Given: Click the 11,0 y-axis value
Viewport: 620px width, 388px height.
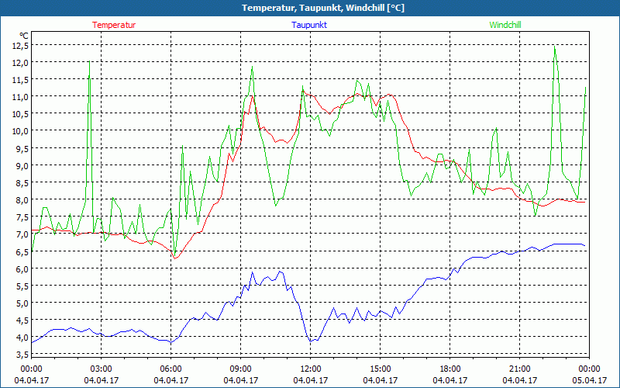Looking at the screenshot, I should (21, 96).
